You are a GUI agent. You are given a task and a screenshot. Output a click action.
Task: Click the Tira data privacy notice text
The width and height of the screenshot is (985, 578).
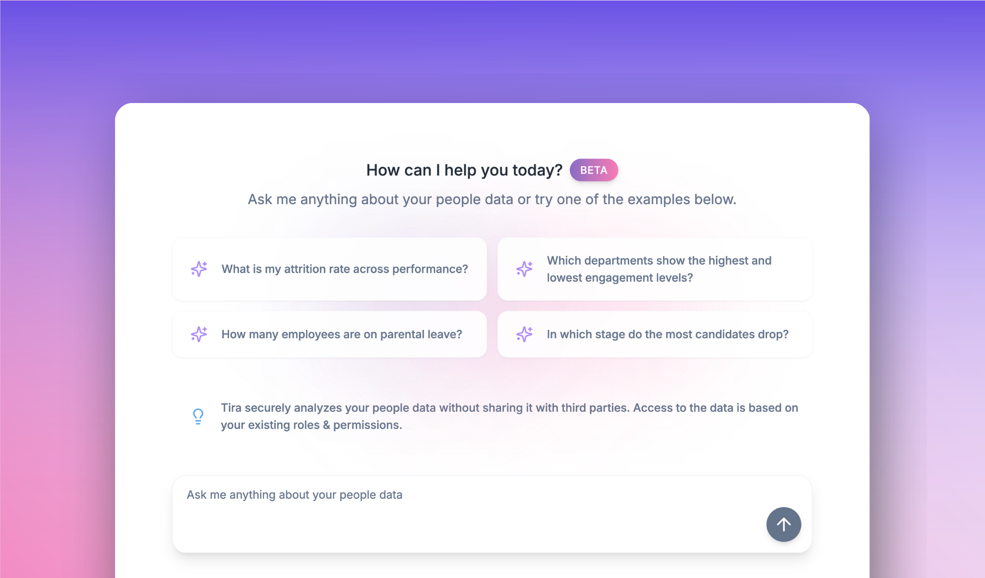click(509, 416)
